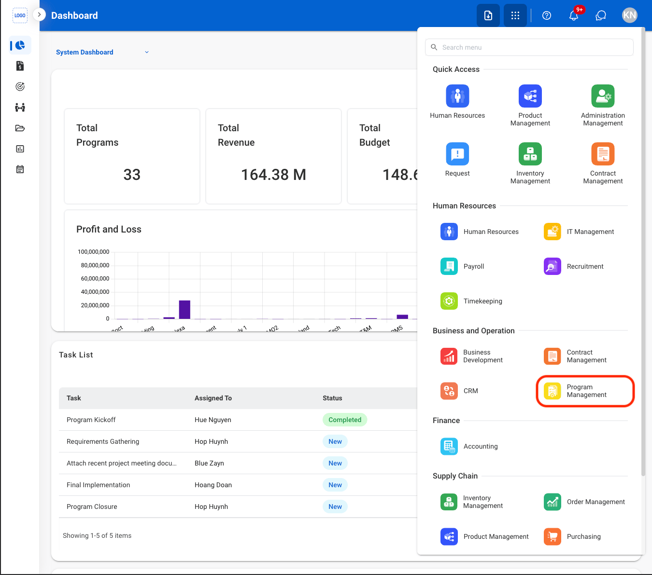The image size is (652, 575).
Task: Open the dollar document sidebar icon
Action: [20, 66]
